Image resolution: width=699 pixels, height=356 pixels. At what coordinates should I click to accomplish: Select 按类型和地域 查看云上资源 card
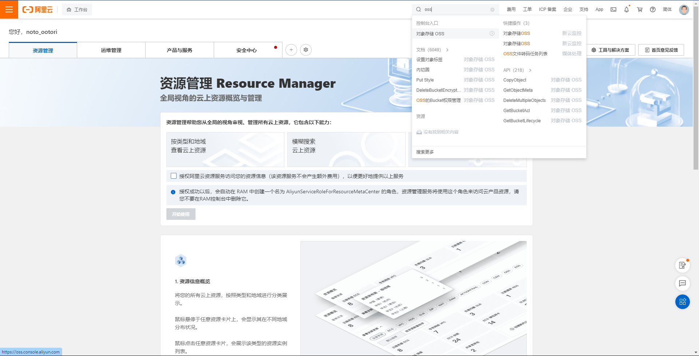point(225,150)
